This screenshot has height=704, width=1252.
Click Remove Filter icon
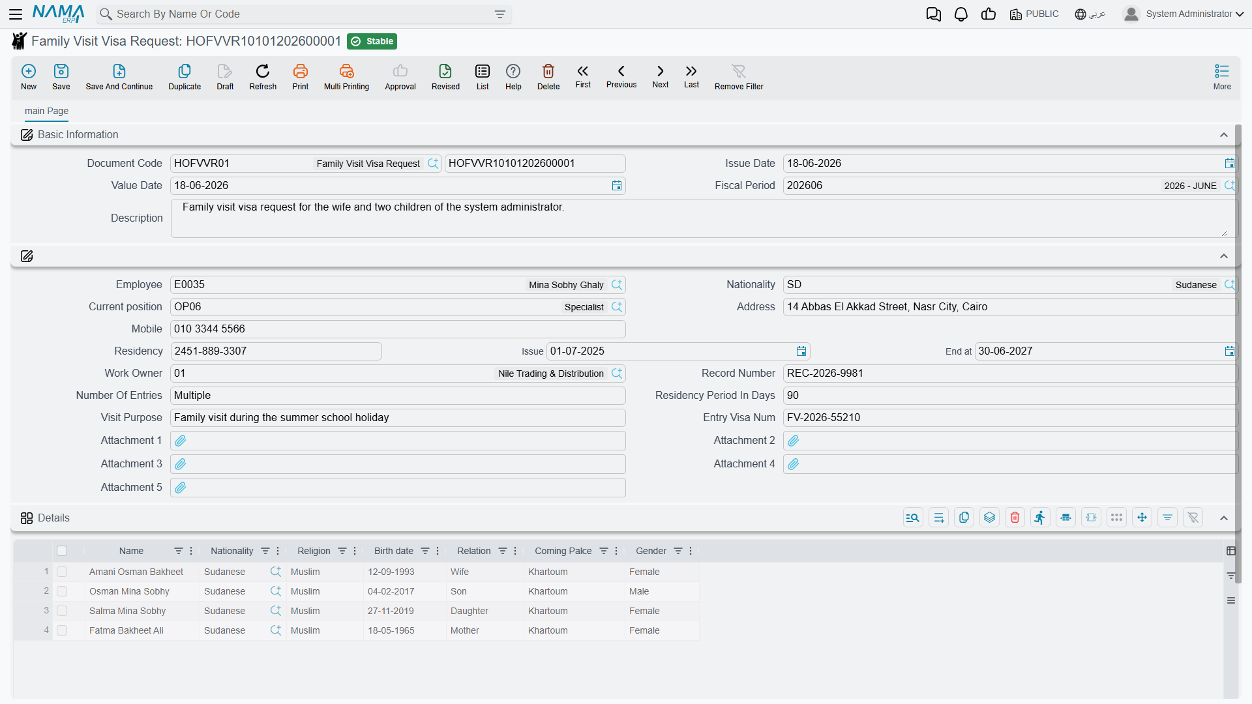739,76
